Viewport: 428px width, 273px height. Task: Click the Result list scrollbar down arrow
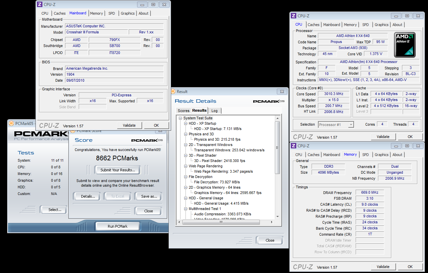point(278,217)
